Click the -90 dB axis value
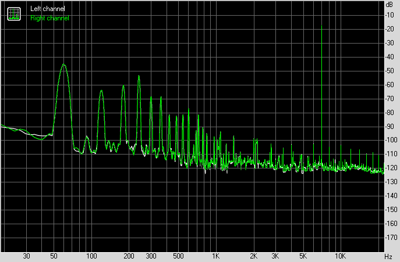Viewport: 400px width, 262px height. point(390,126)
